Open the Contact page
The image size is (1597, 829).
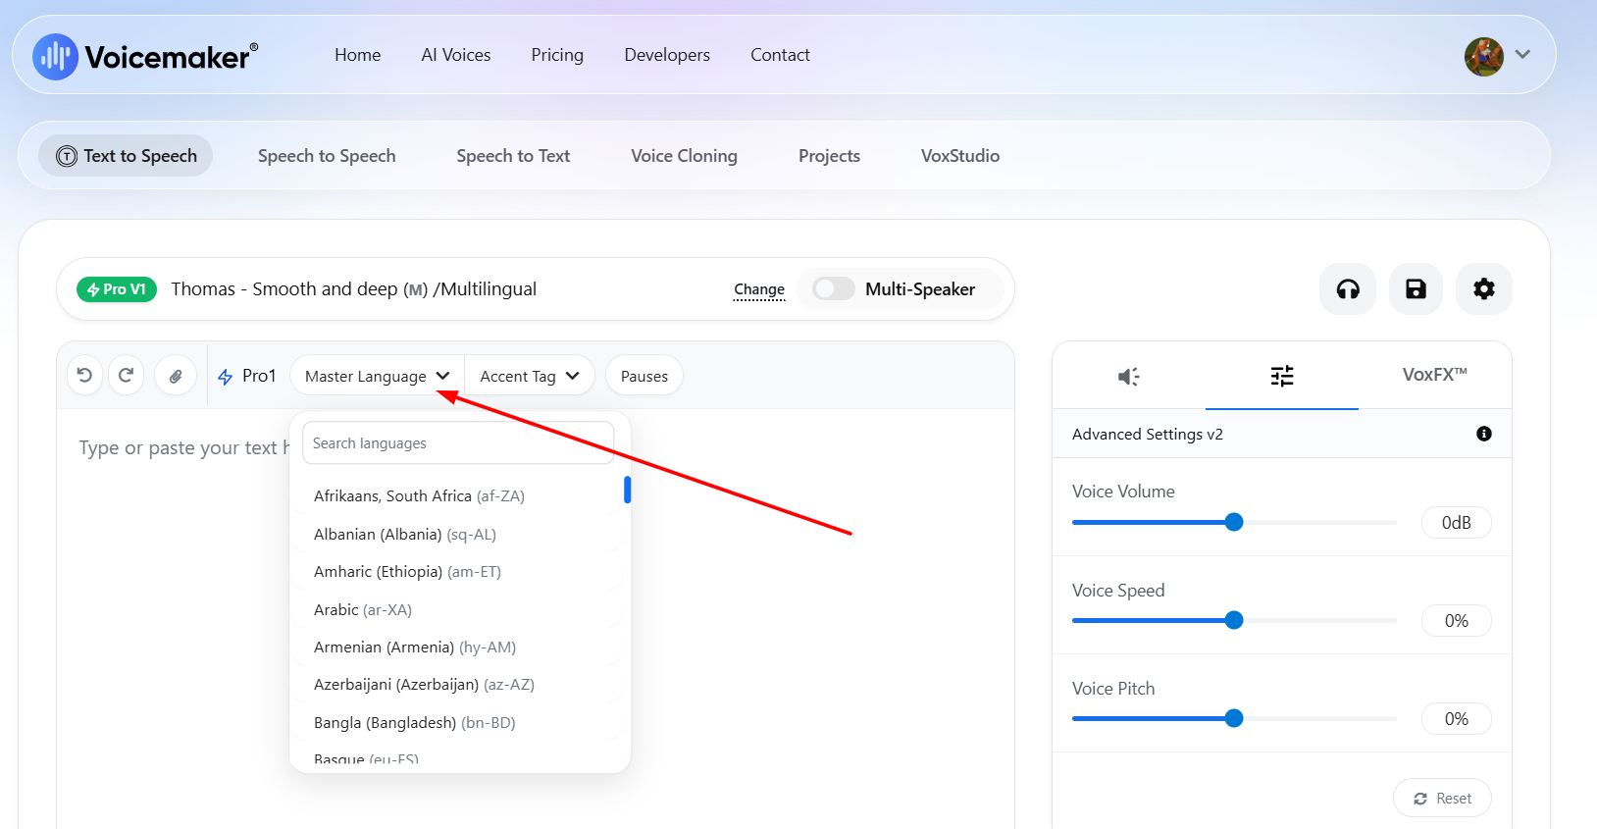tap(781, 55)
